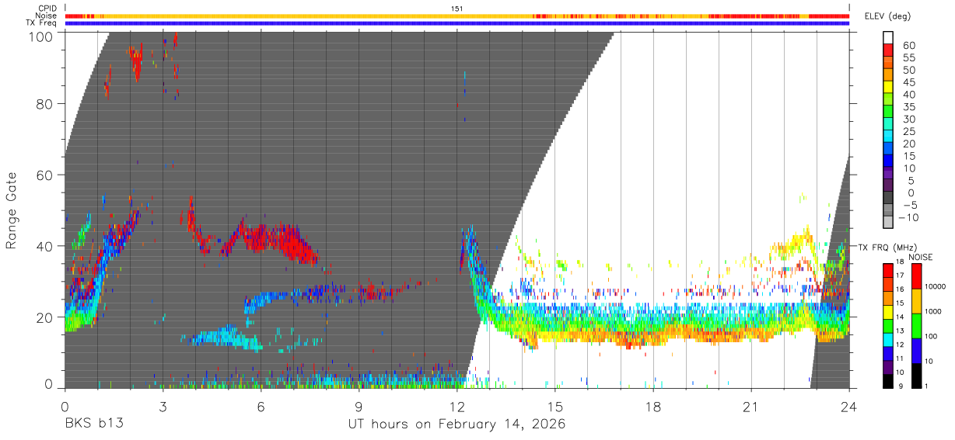Click the 24 tick label on UT hours axis
The height and width of the screenshot is (440, 955).
click(x=849, y=407)
